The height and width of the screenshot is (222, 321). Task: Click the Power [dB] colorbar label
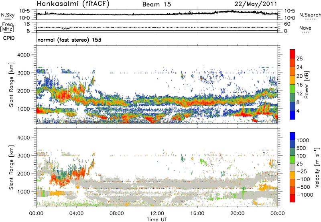point(307,85)
